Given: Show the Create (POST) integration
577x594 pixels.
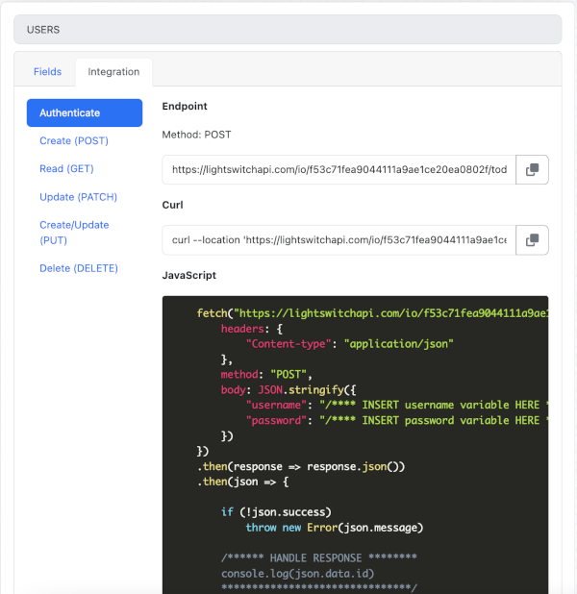Looking at the screenshot, I should point(74,141).
